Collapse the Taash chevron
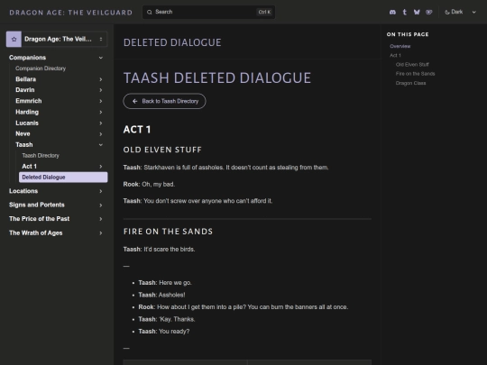This screenshot has height=365, width=487. pos(101,145)
